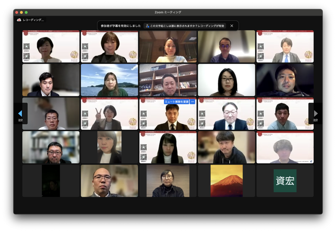This screenshot has height=232, width=336.
Task: Click the 参加者が字幕を有効にしました notification text
Action: point(121,26)
